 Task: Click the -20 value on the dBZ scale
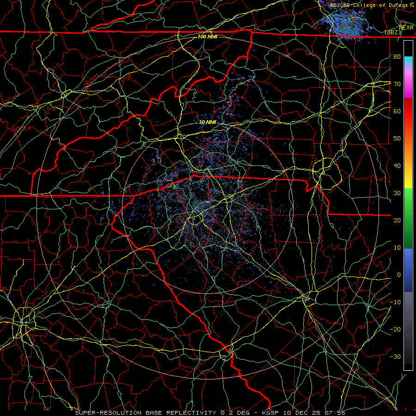tap(395, 329)
